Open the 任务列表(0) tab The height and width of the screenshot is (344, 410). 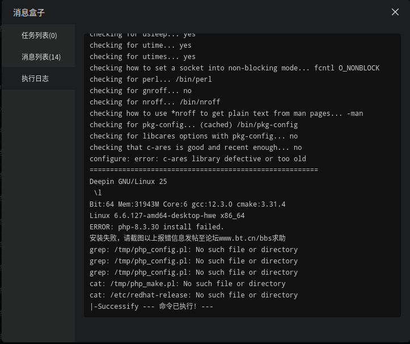(x=38, y=35)
